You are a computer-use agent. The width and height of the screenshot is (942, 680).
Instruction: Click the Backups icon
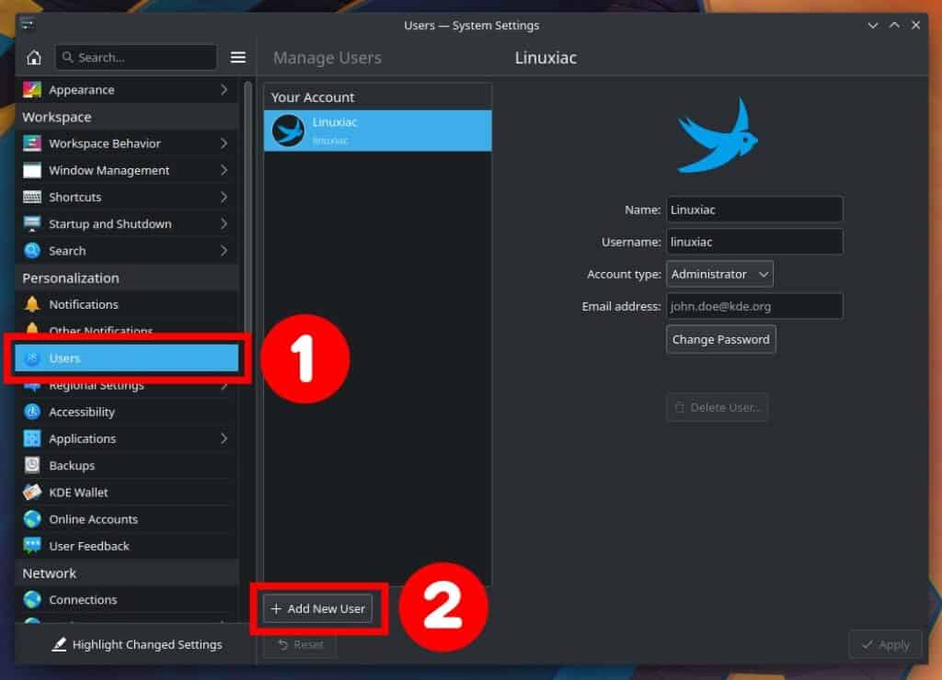coord(32,465)
